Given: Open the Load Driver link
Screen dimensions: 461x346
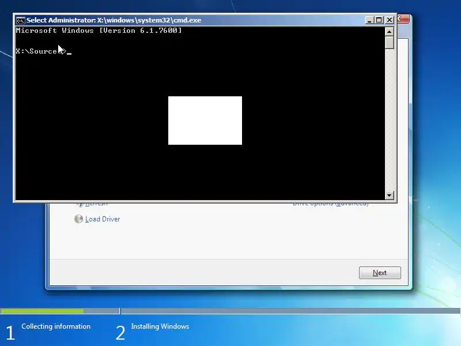Looking at the screenshot, I should [103, 219].
